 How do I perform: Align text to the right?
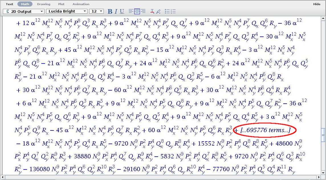coord(143,11)
